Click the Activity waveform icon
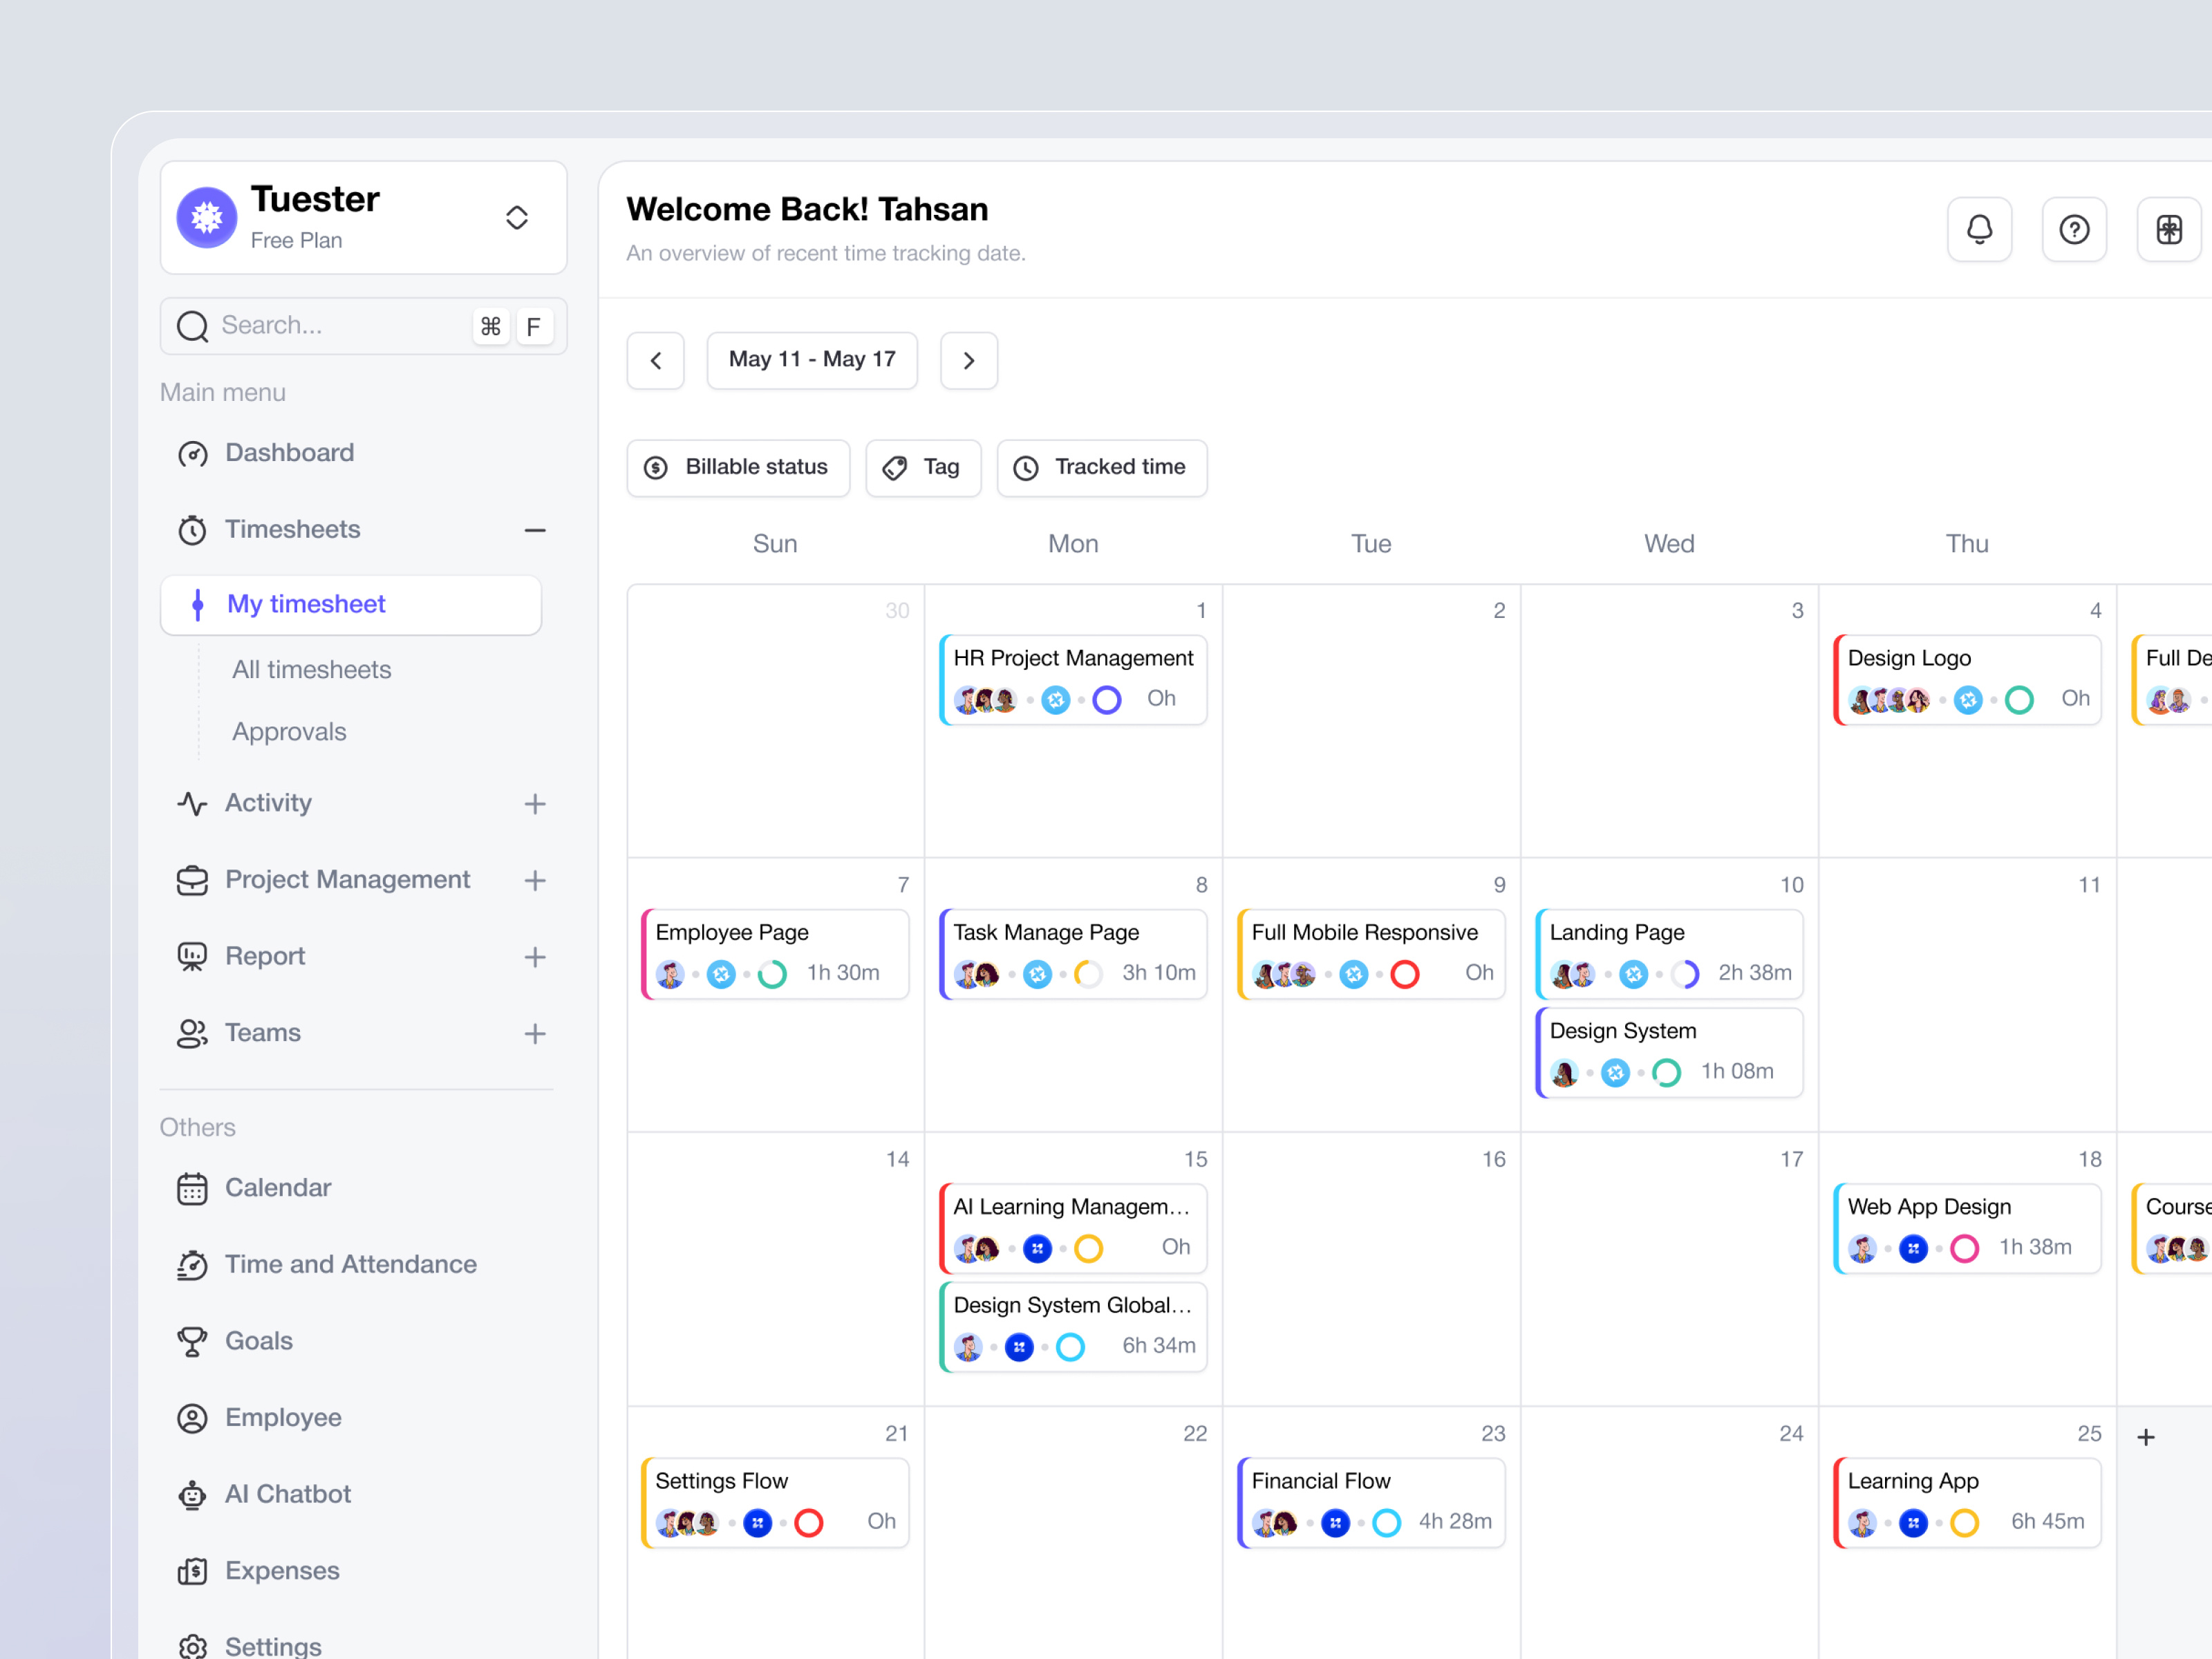2212x1659 pixels. (x=192, y=803)
